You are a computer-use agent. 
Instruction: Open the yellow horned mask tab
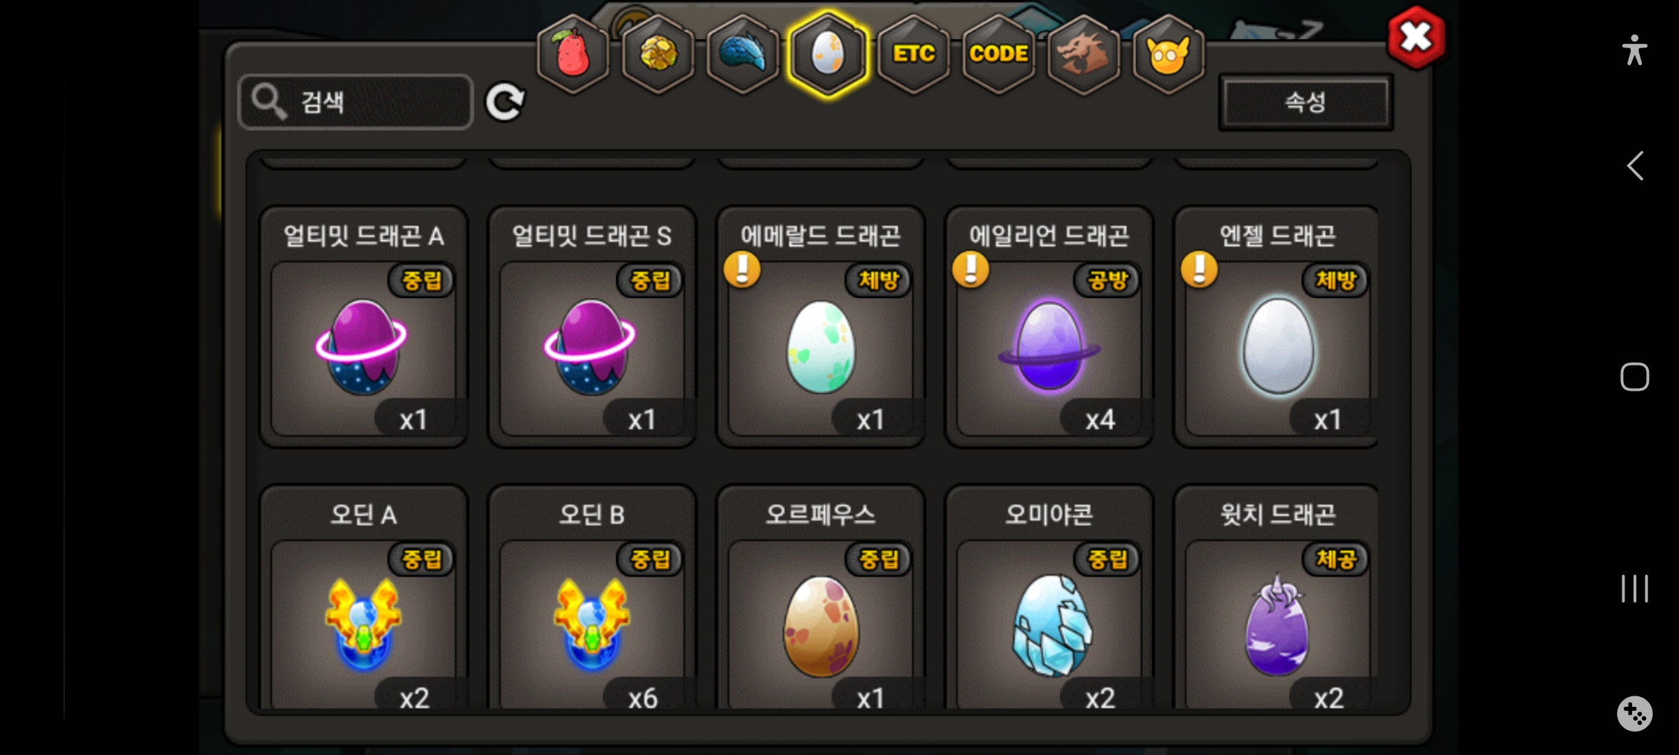[1168, 54]
